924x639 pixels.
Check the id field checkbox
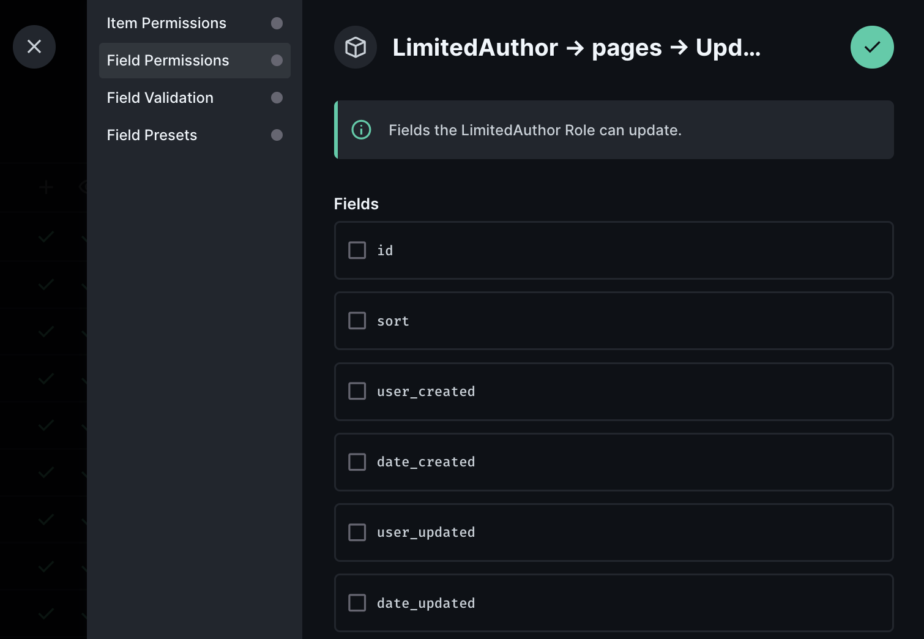pyautogui.click(x=357, y=250)
